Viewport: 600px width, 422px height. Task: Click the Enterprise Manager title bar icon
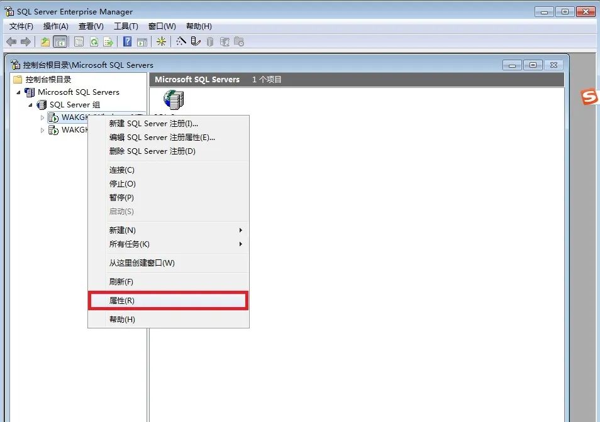[x=9, y=11]
